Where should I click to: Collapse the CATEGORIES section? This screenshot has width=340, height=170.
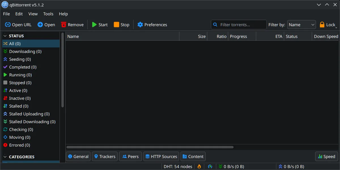pyautogui.click(x=5, y=157)
